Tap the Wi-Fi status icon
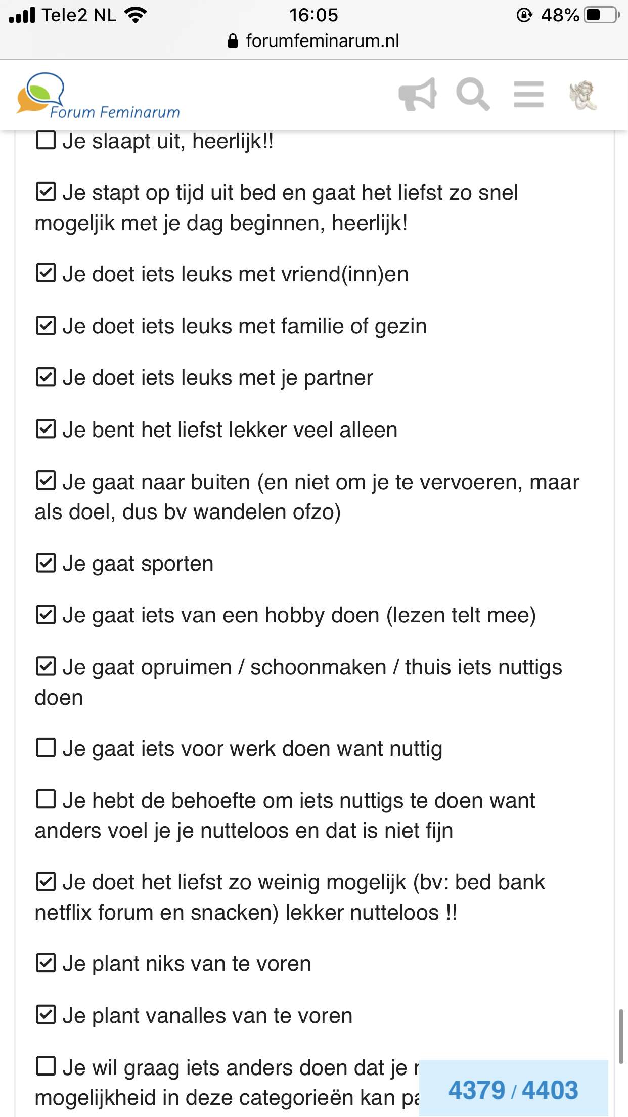 click(135, 15)
